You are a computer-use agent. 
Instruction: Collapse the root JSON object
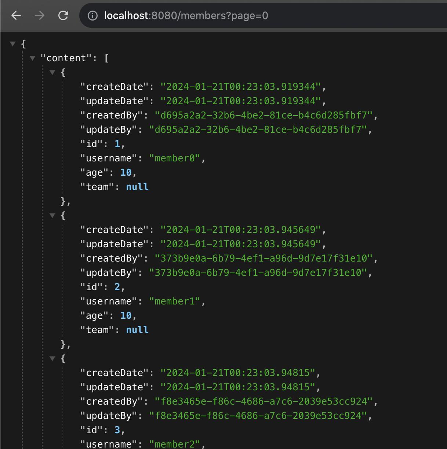(x=13, y=44)
